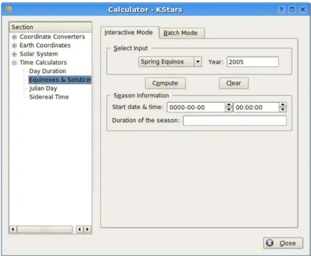The height and width of the screenshot is (256, 311).
Task: Click the Close button
Action: pyautogui.click(x=283, y=243)
